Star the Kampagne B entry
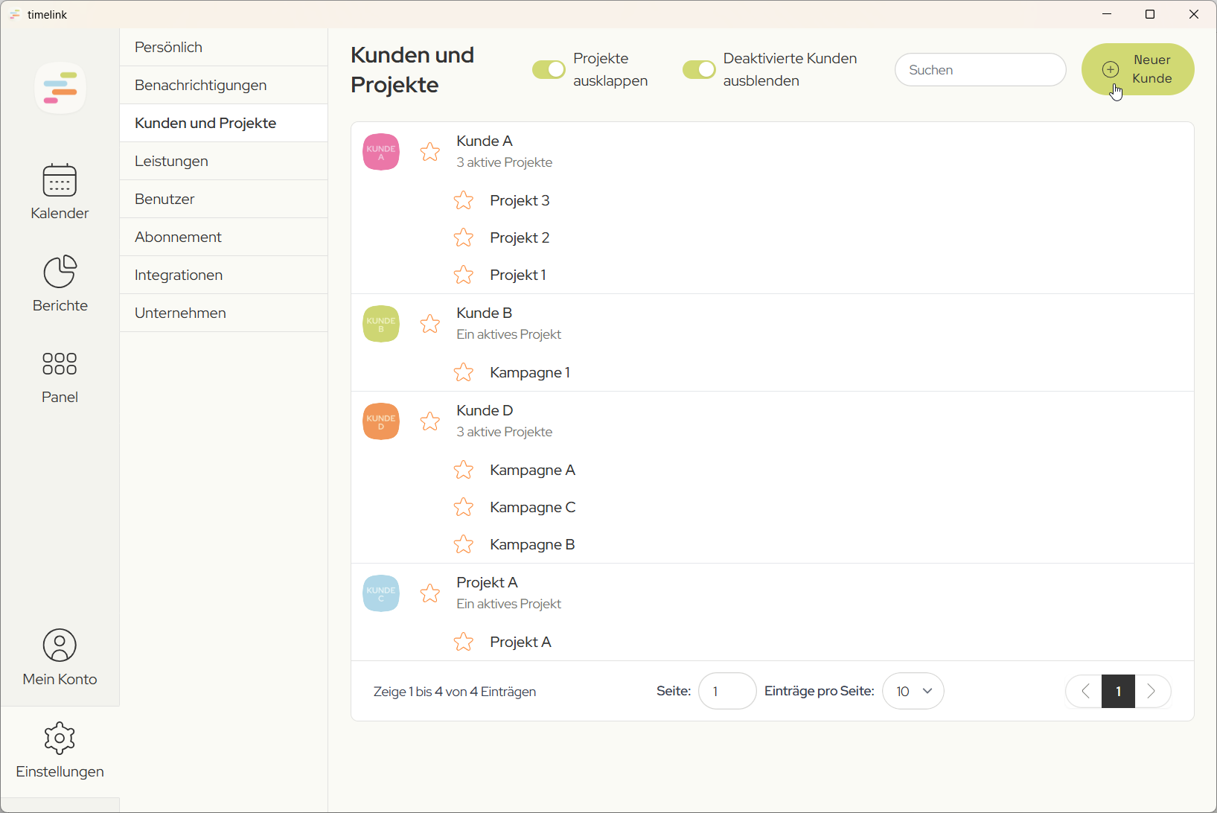 click(x=464, y=544)
